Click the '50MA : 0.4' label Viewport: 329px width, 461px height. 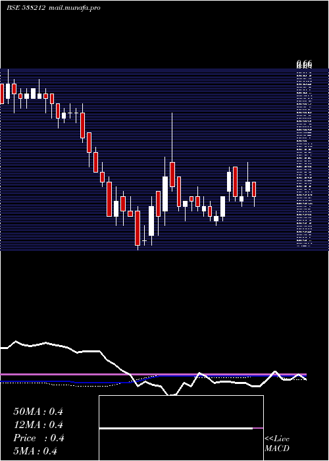[x=38, y=412]
